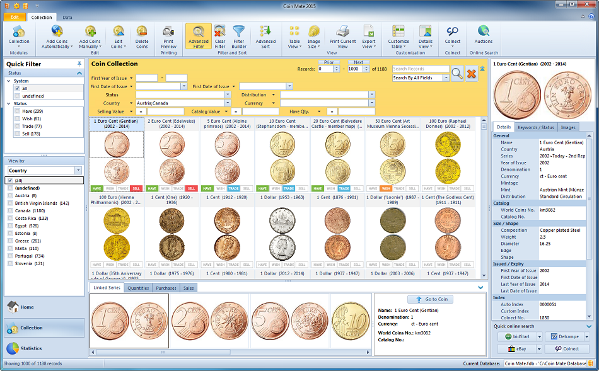Switch to the Edit ribbon tab
This screenshot has height=371, width=599.
pyautogui.click(x=15, y=17)
